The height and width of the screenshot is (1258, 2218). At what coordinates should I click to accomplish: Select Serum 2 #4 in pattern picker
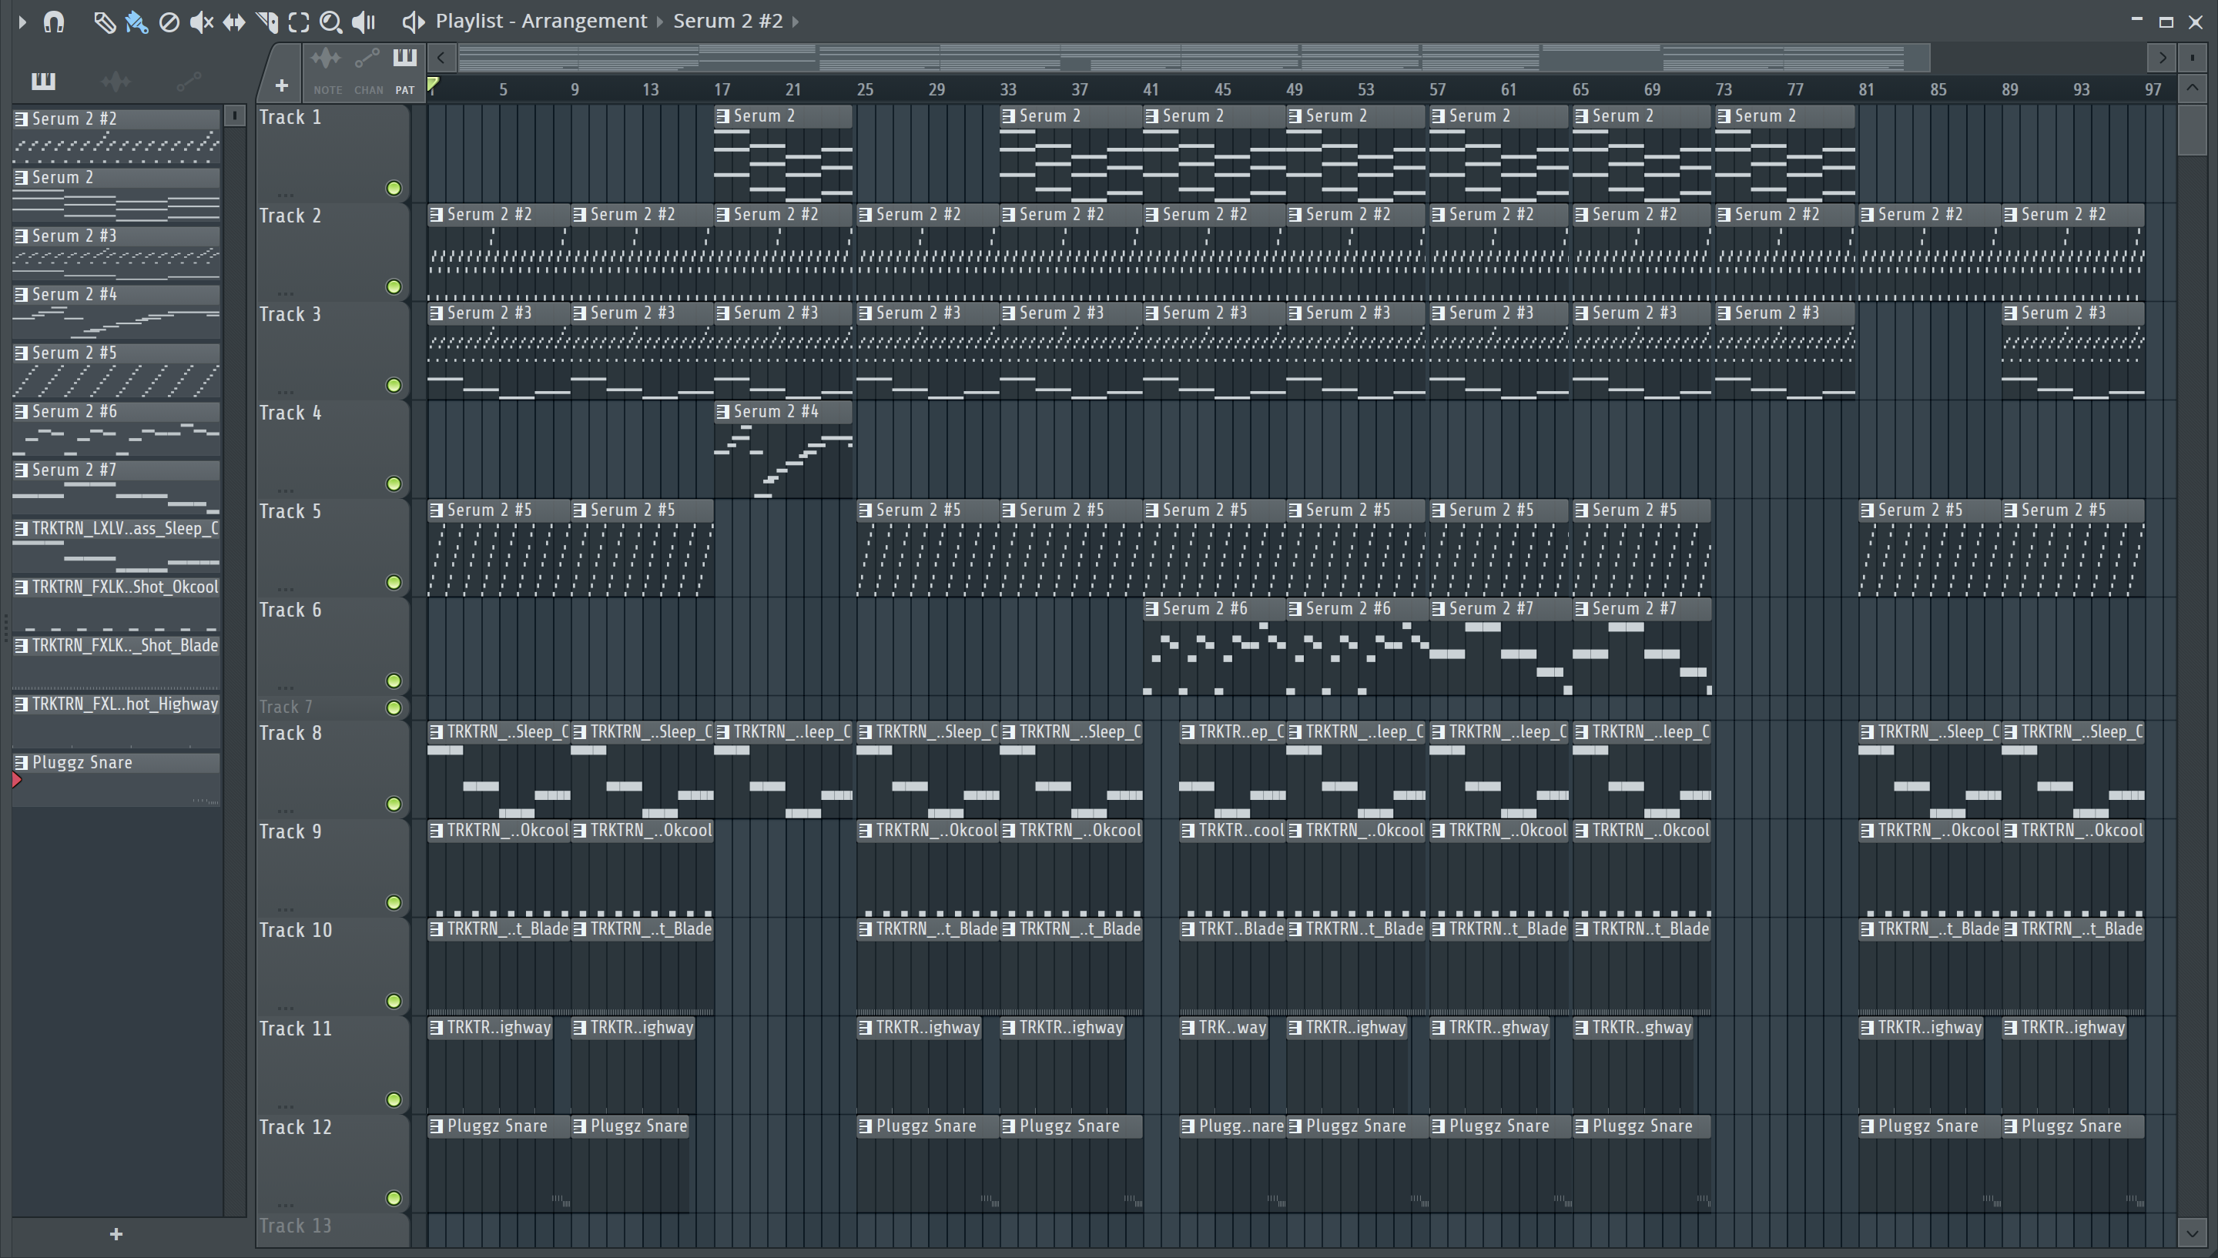116,311
